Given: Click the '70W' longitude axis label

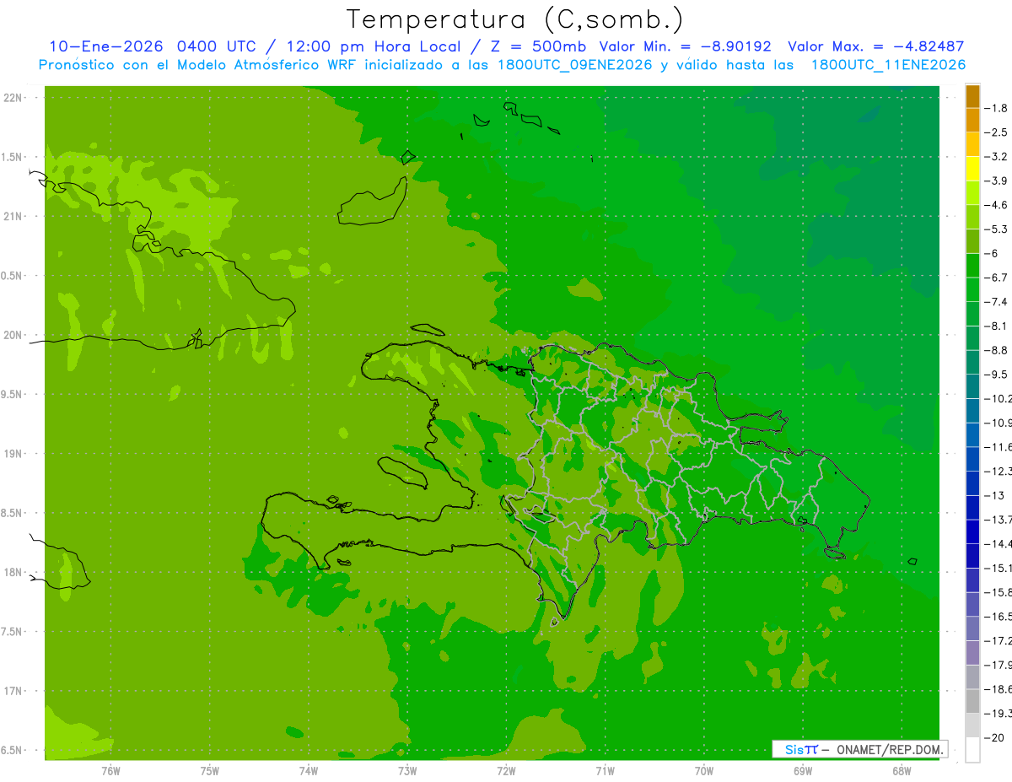Looking at the screenshot, I should pos(704,770).
